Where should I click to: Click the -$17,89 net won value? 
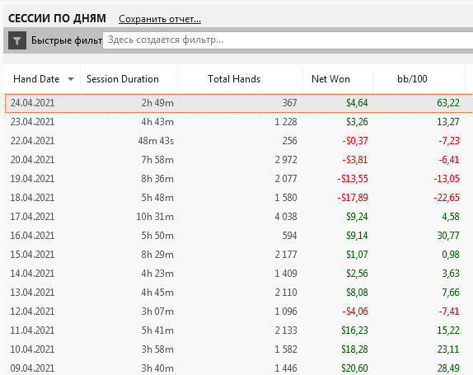pos(353,198)
